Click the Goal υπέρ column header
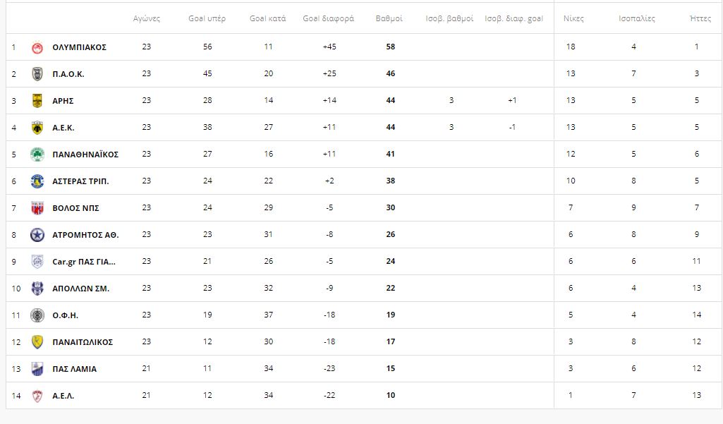Image resolution: width=723 pixels, height=424 pixels. tap(207, 18)
